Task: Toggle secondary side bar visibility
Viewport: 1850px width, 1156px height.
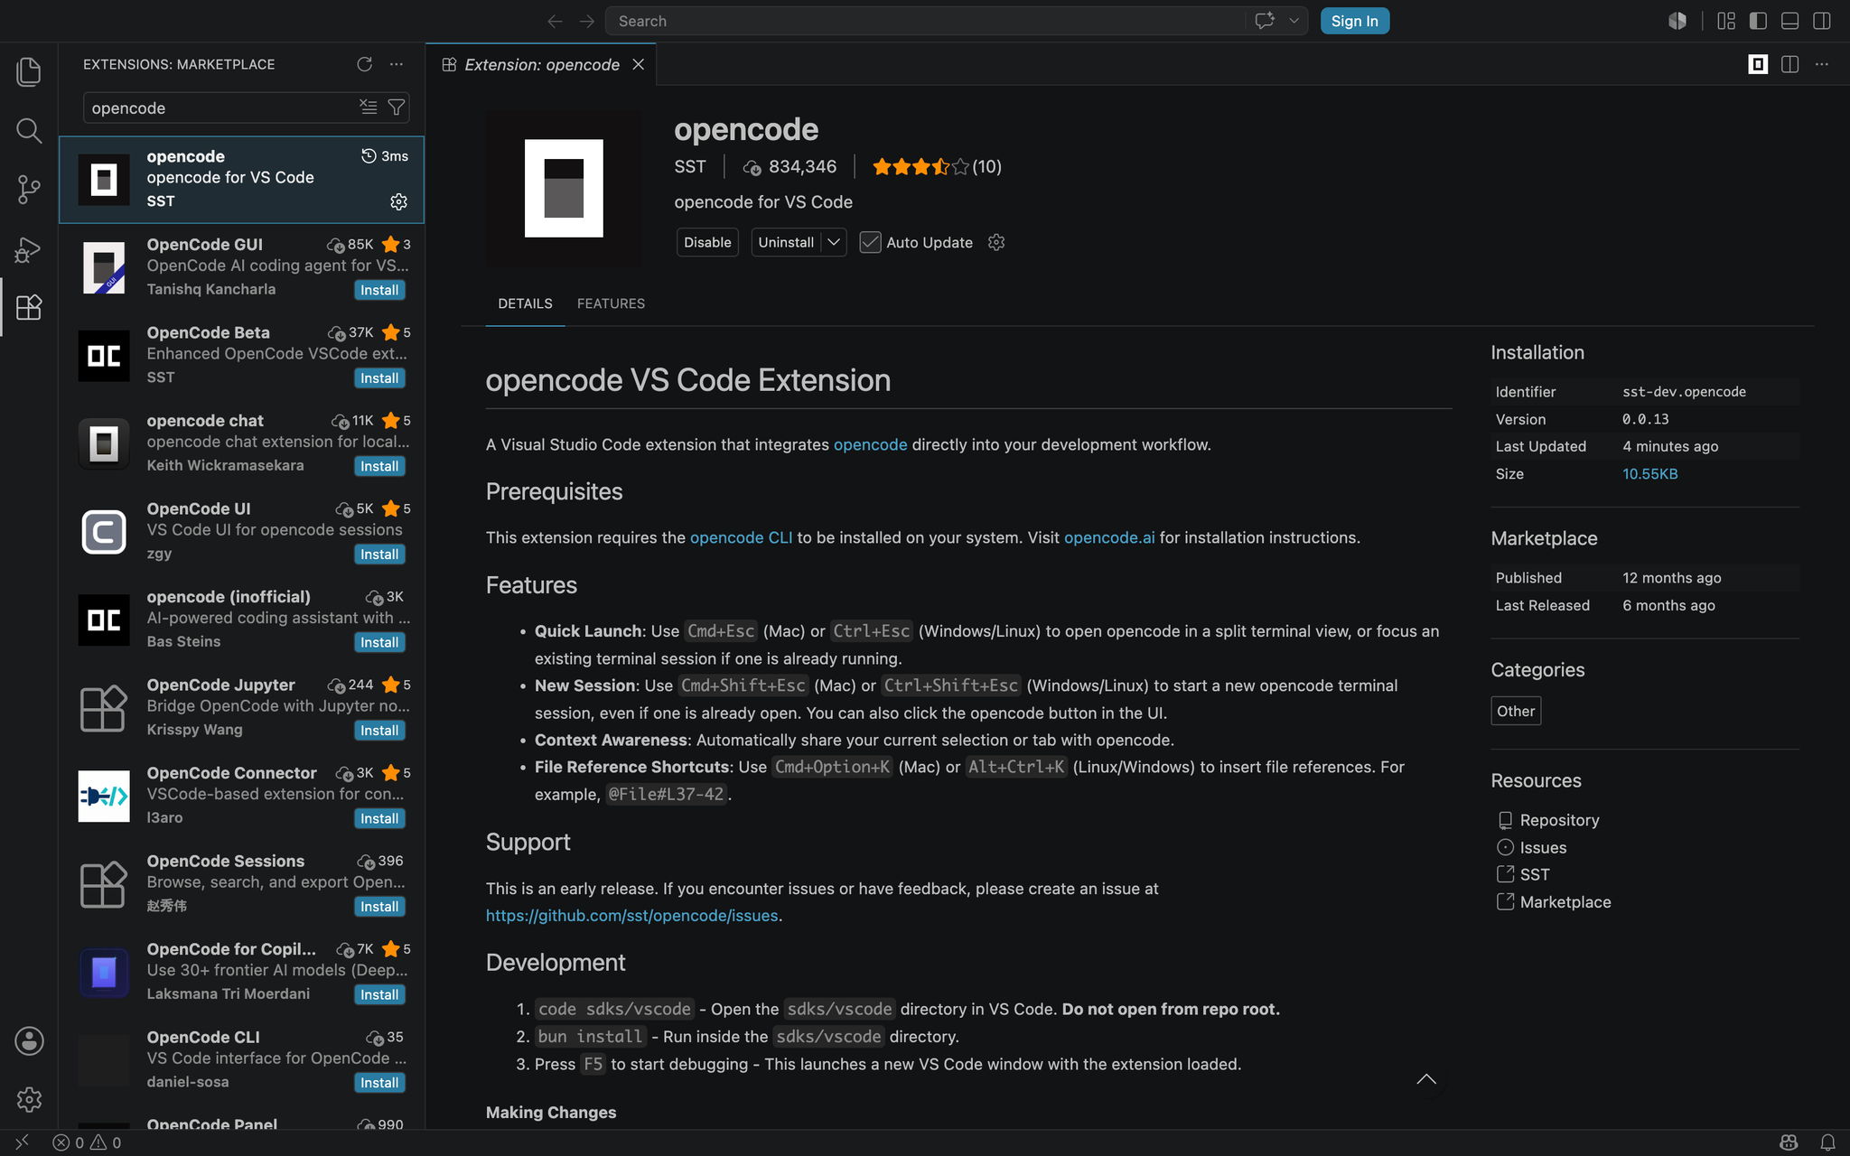Action: 1822,21
